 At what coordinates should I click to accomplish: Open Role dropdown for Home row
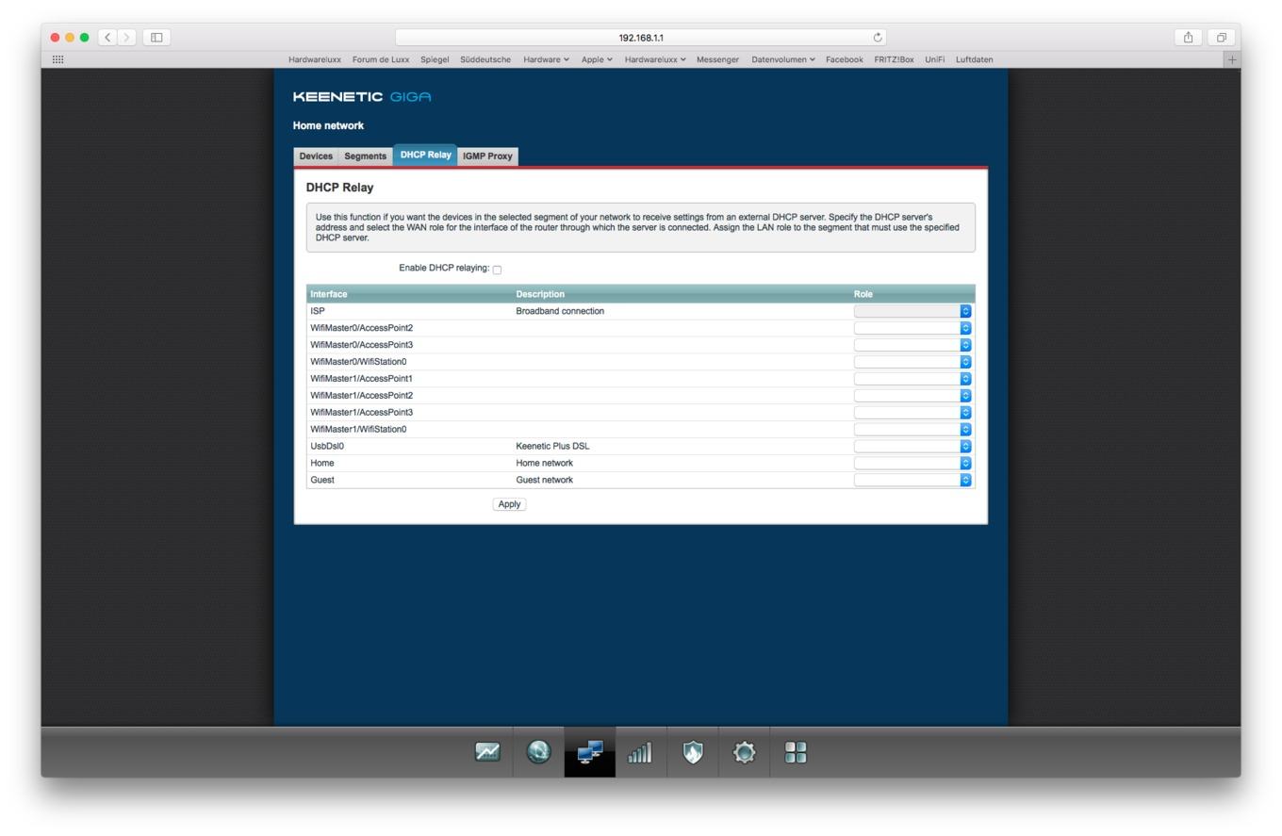click(x=912, y=464)
